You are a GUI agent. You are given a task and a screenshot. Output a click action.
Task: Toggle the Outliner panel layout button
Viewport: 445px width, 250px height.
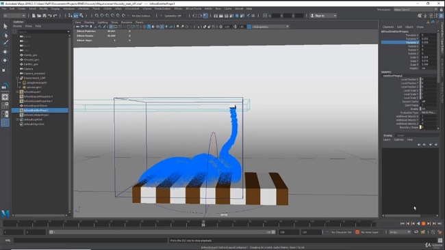(5, 122)
